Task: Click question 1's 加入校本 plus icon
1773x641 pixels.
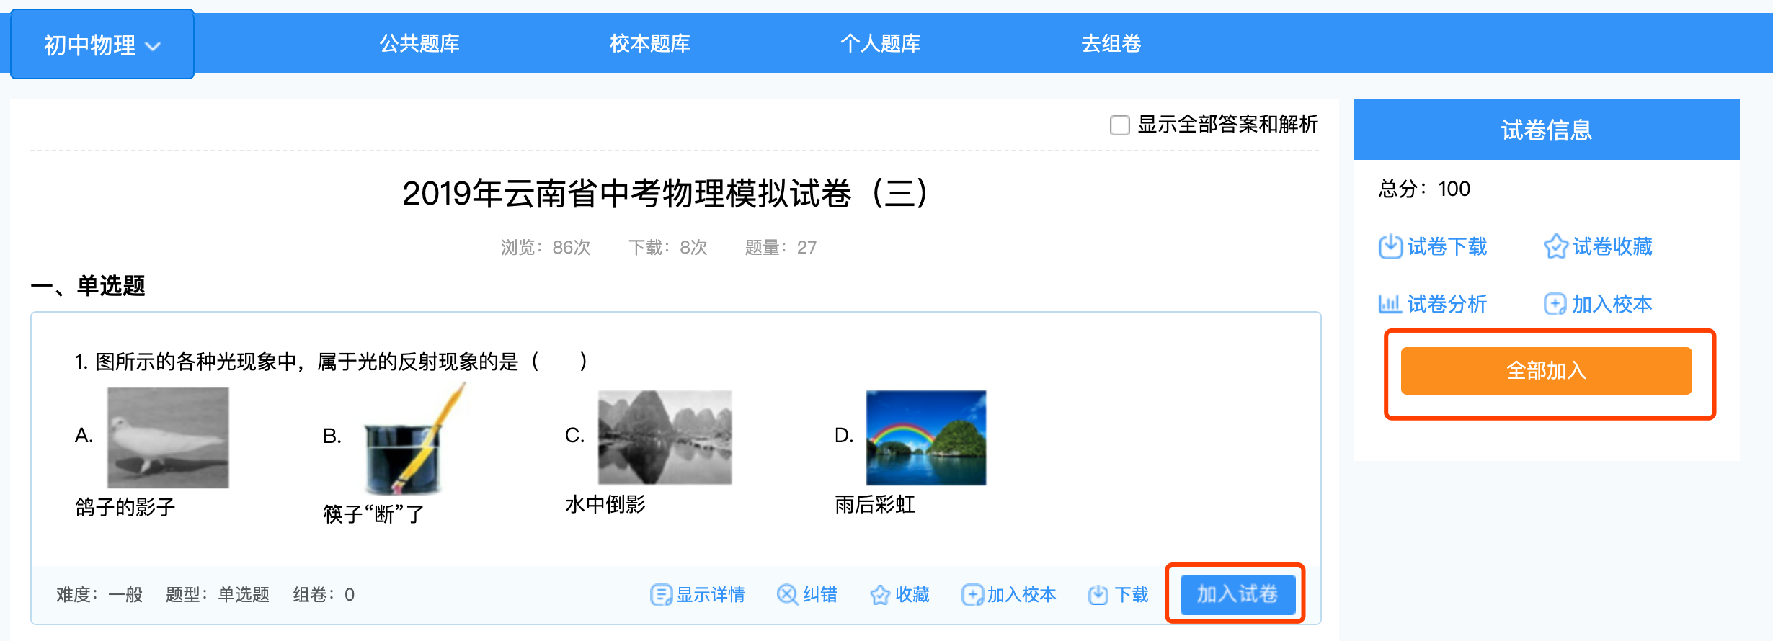Action: 972,595
